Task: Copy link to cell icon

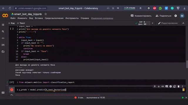Action: (x=162, y=86)
